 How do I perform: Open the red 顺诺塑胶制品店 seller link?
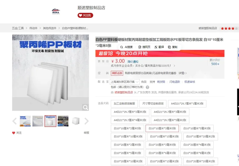point(124,92)
